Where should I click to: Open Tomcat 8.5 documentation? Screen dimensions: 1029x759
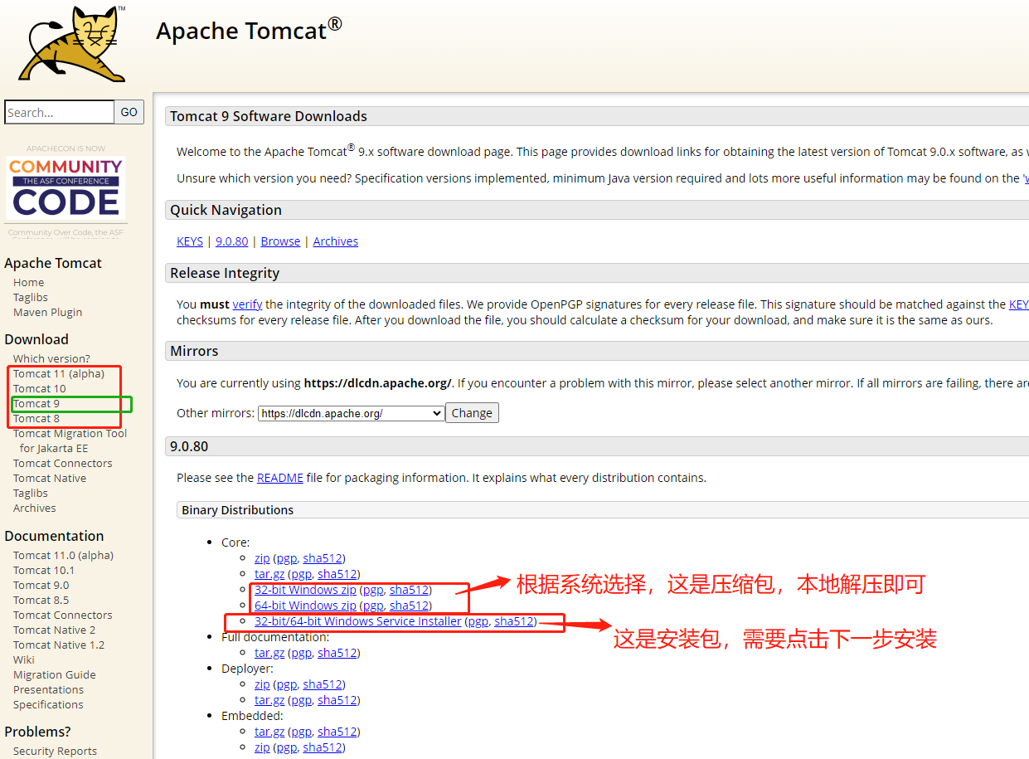click(x=41, y=600)
